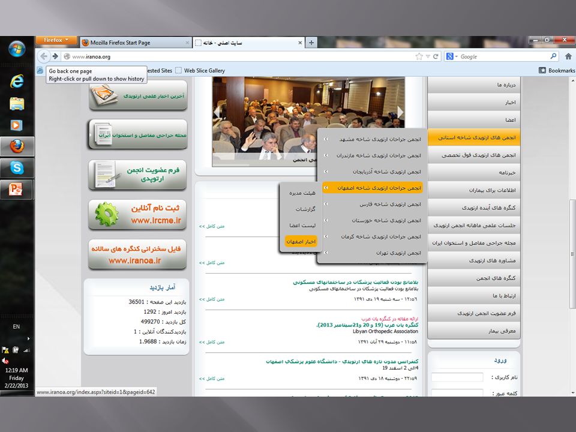
Task: Open ارتباط با ما sidebar item
Action: tap(474, 296)
